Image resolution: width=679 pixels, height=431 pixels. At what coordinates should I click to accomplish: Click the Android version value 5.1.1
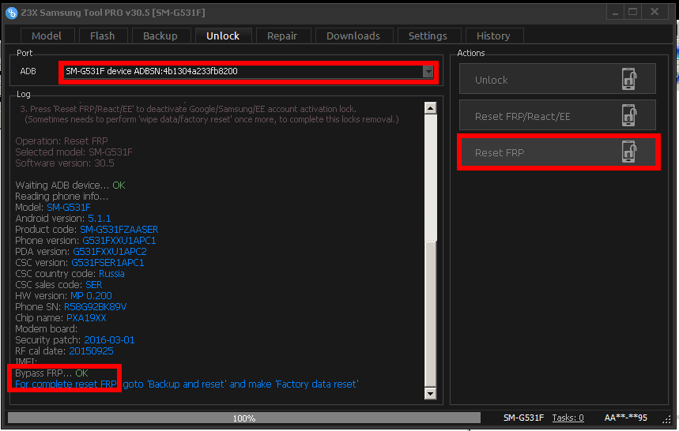click(x=99, y=219)
